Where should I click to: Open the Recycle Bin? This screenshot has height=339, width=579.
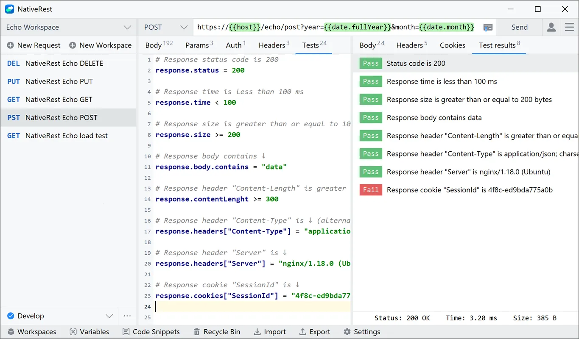pyautogui.click(x=217, y=332)
